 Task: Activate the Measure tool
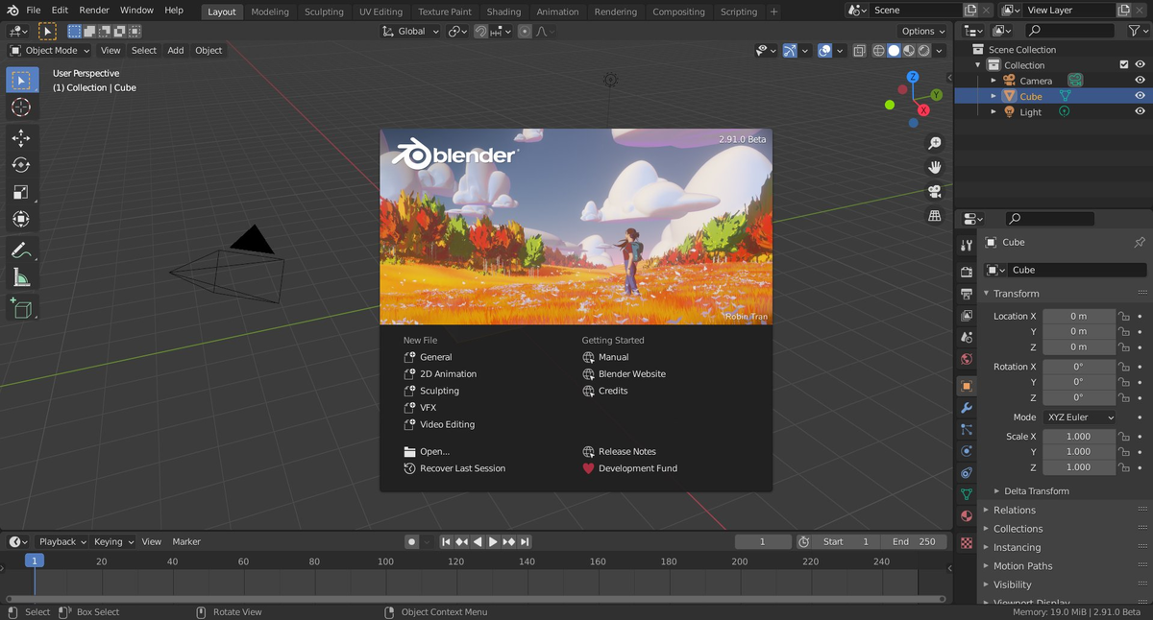21,279
